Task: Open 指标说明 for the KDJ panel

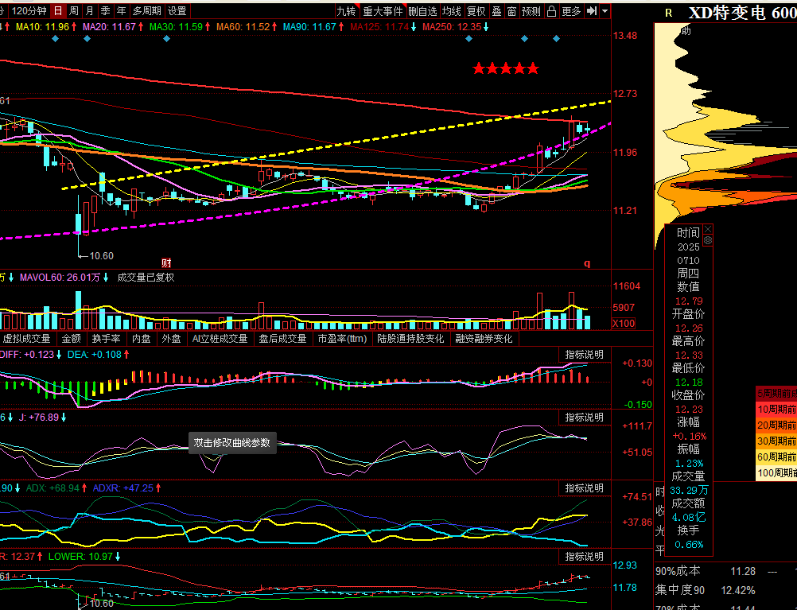Action: (584, 418)
